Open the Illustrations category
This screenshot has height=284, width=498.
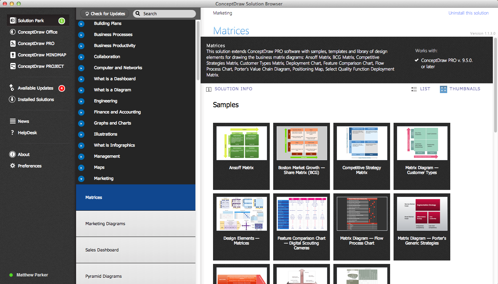pyautogui.click(x=105, y=134)
